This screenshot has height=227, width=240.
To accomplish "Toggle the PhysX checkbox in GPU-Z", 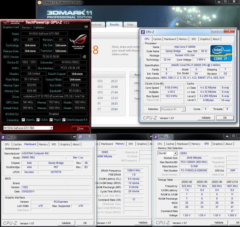I will tap(51, 120).
